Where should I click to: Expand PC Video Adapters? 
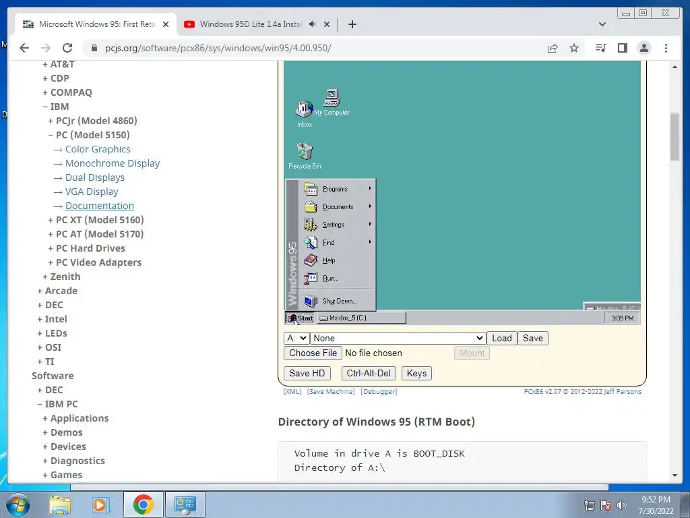point(94,262)
